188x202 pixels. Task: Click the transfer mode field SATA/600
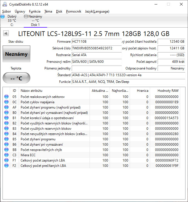[97, 62]
